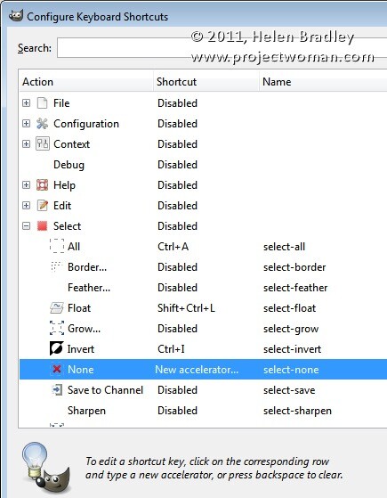This screenshot has width=387, height=498.
Task: Click the GIMP Wilber title bar icon
Action: tap(15, 15)
